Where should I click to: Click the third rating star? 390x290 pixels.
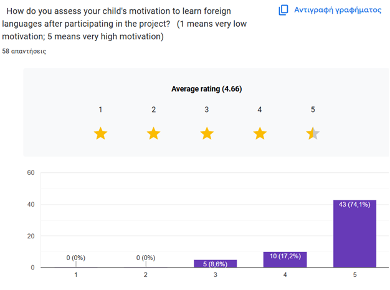pos(207,133)
